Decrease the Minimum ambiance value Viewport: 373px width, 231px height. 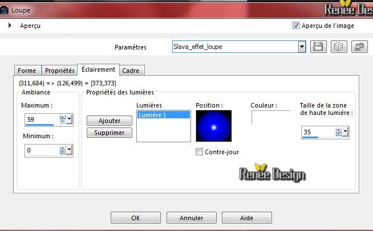(x=63, y=152)
